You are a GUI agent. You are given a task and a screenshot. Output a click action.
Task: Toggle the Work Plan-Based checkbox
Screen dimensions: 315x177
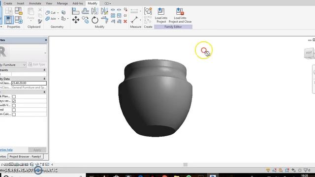point(14,96)
